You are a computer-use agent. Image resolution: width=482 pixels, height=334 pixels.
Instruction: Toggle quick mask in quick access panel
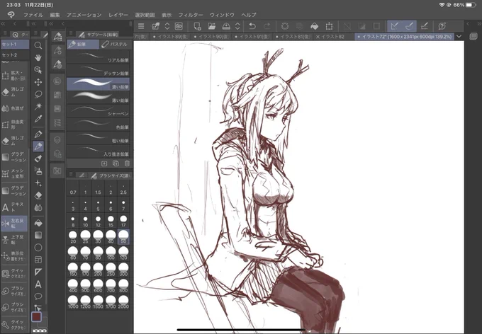coord(14,273)
